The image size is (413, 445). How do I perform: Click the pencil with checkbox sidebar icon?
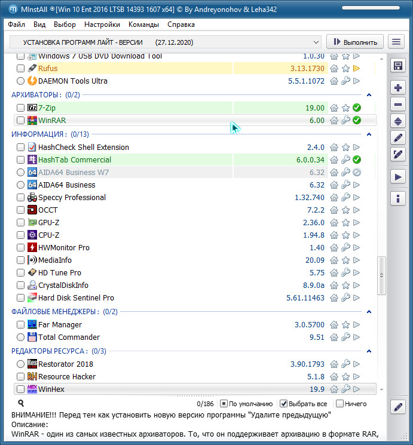point(397,155)
